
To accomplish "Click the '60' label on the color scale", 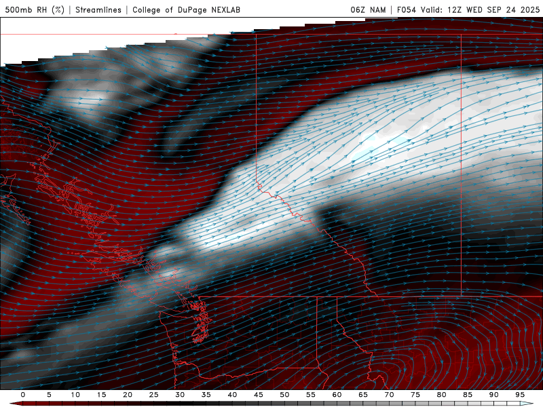I will [337, 395].
